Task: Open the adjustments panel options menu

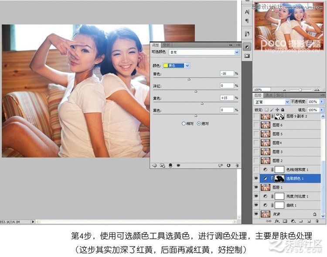Action: [238, 45]
